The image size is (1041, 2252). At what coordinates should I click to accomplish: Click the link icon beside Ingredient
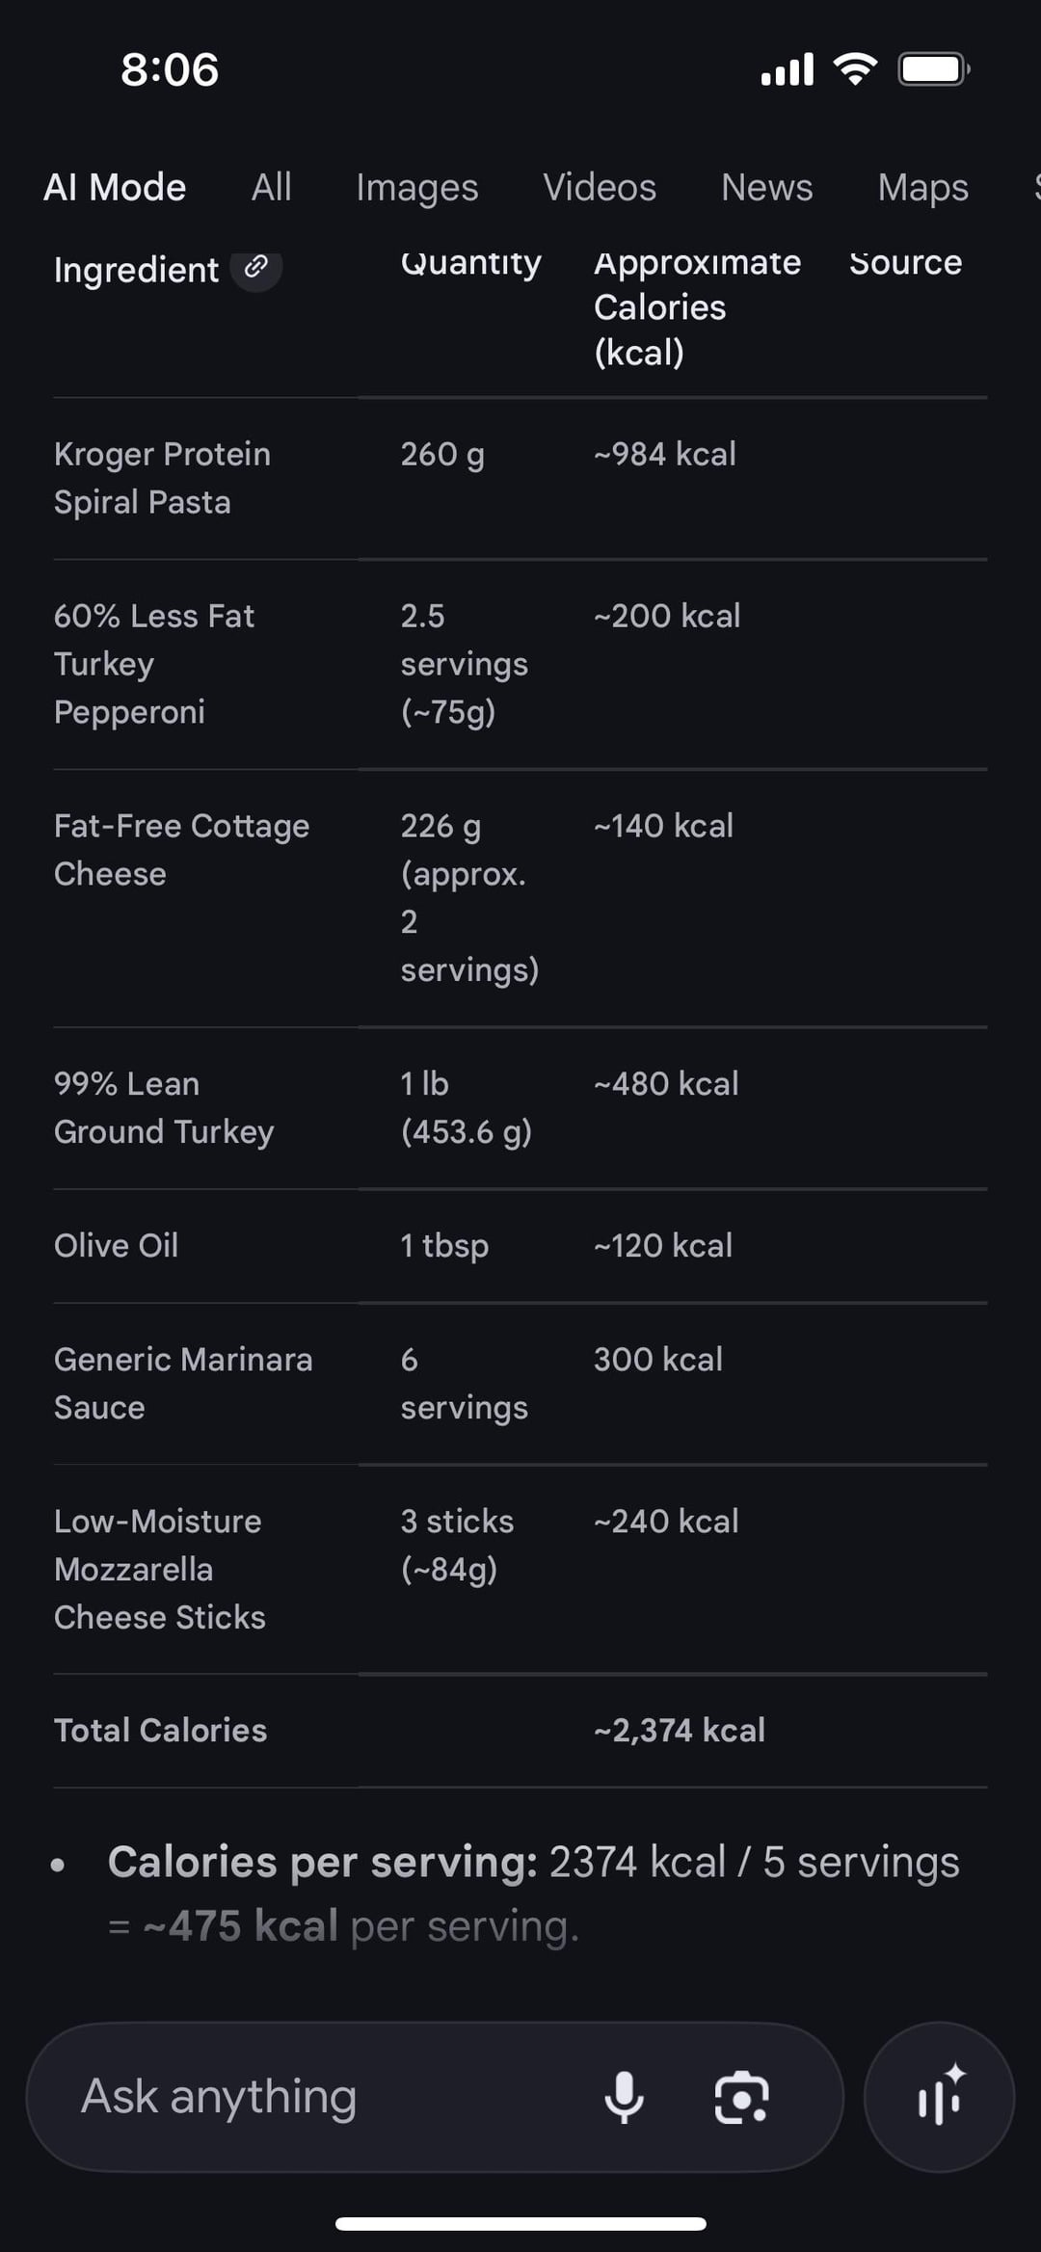pyautogui.click(x=255, y=268)
